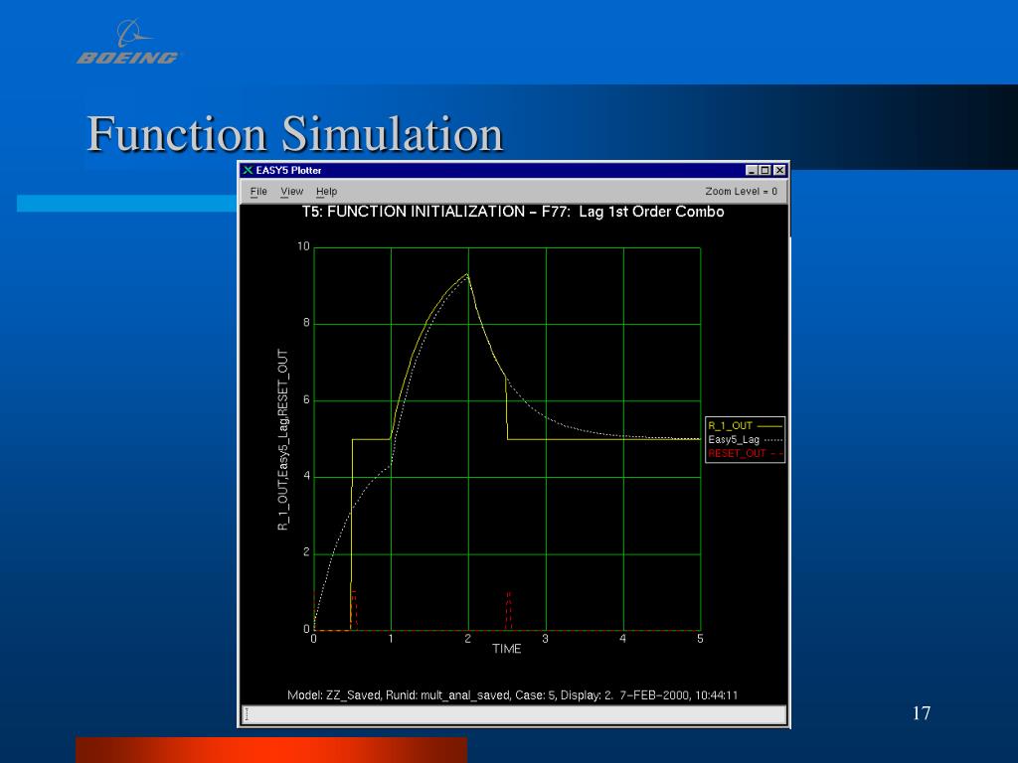The height and width of the screenshot is (763, 1018).
Task: Click the R_1_OUT legend entry
Action: point(745,425)
